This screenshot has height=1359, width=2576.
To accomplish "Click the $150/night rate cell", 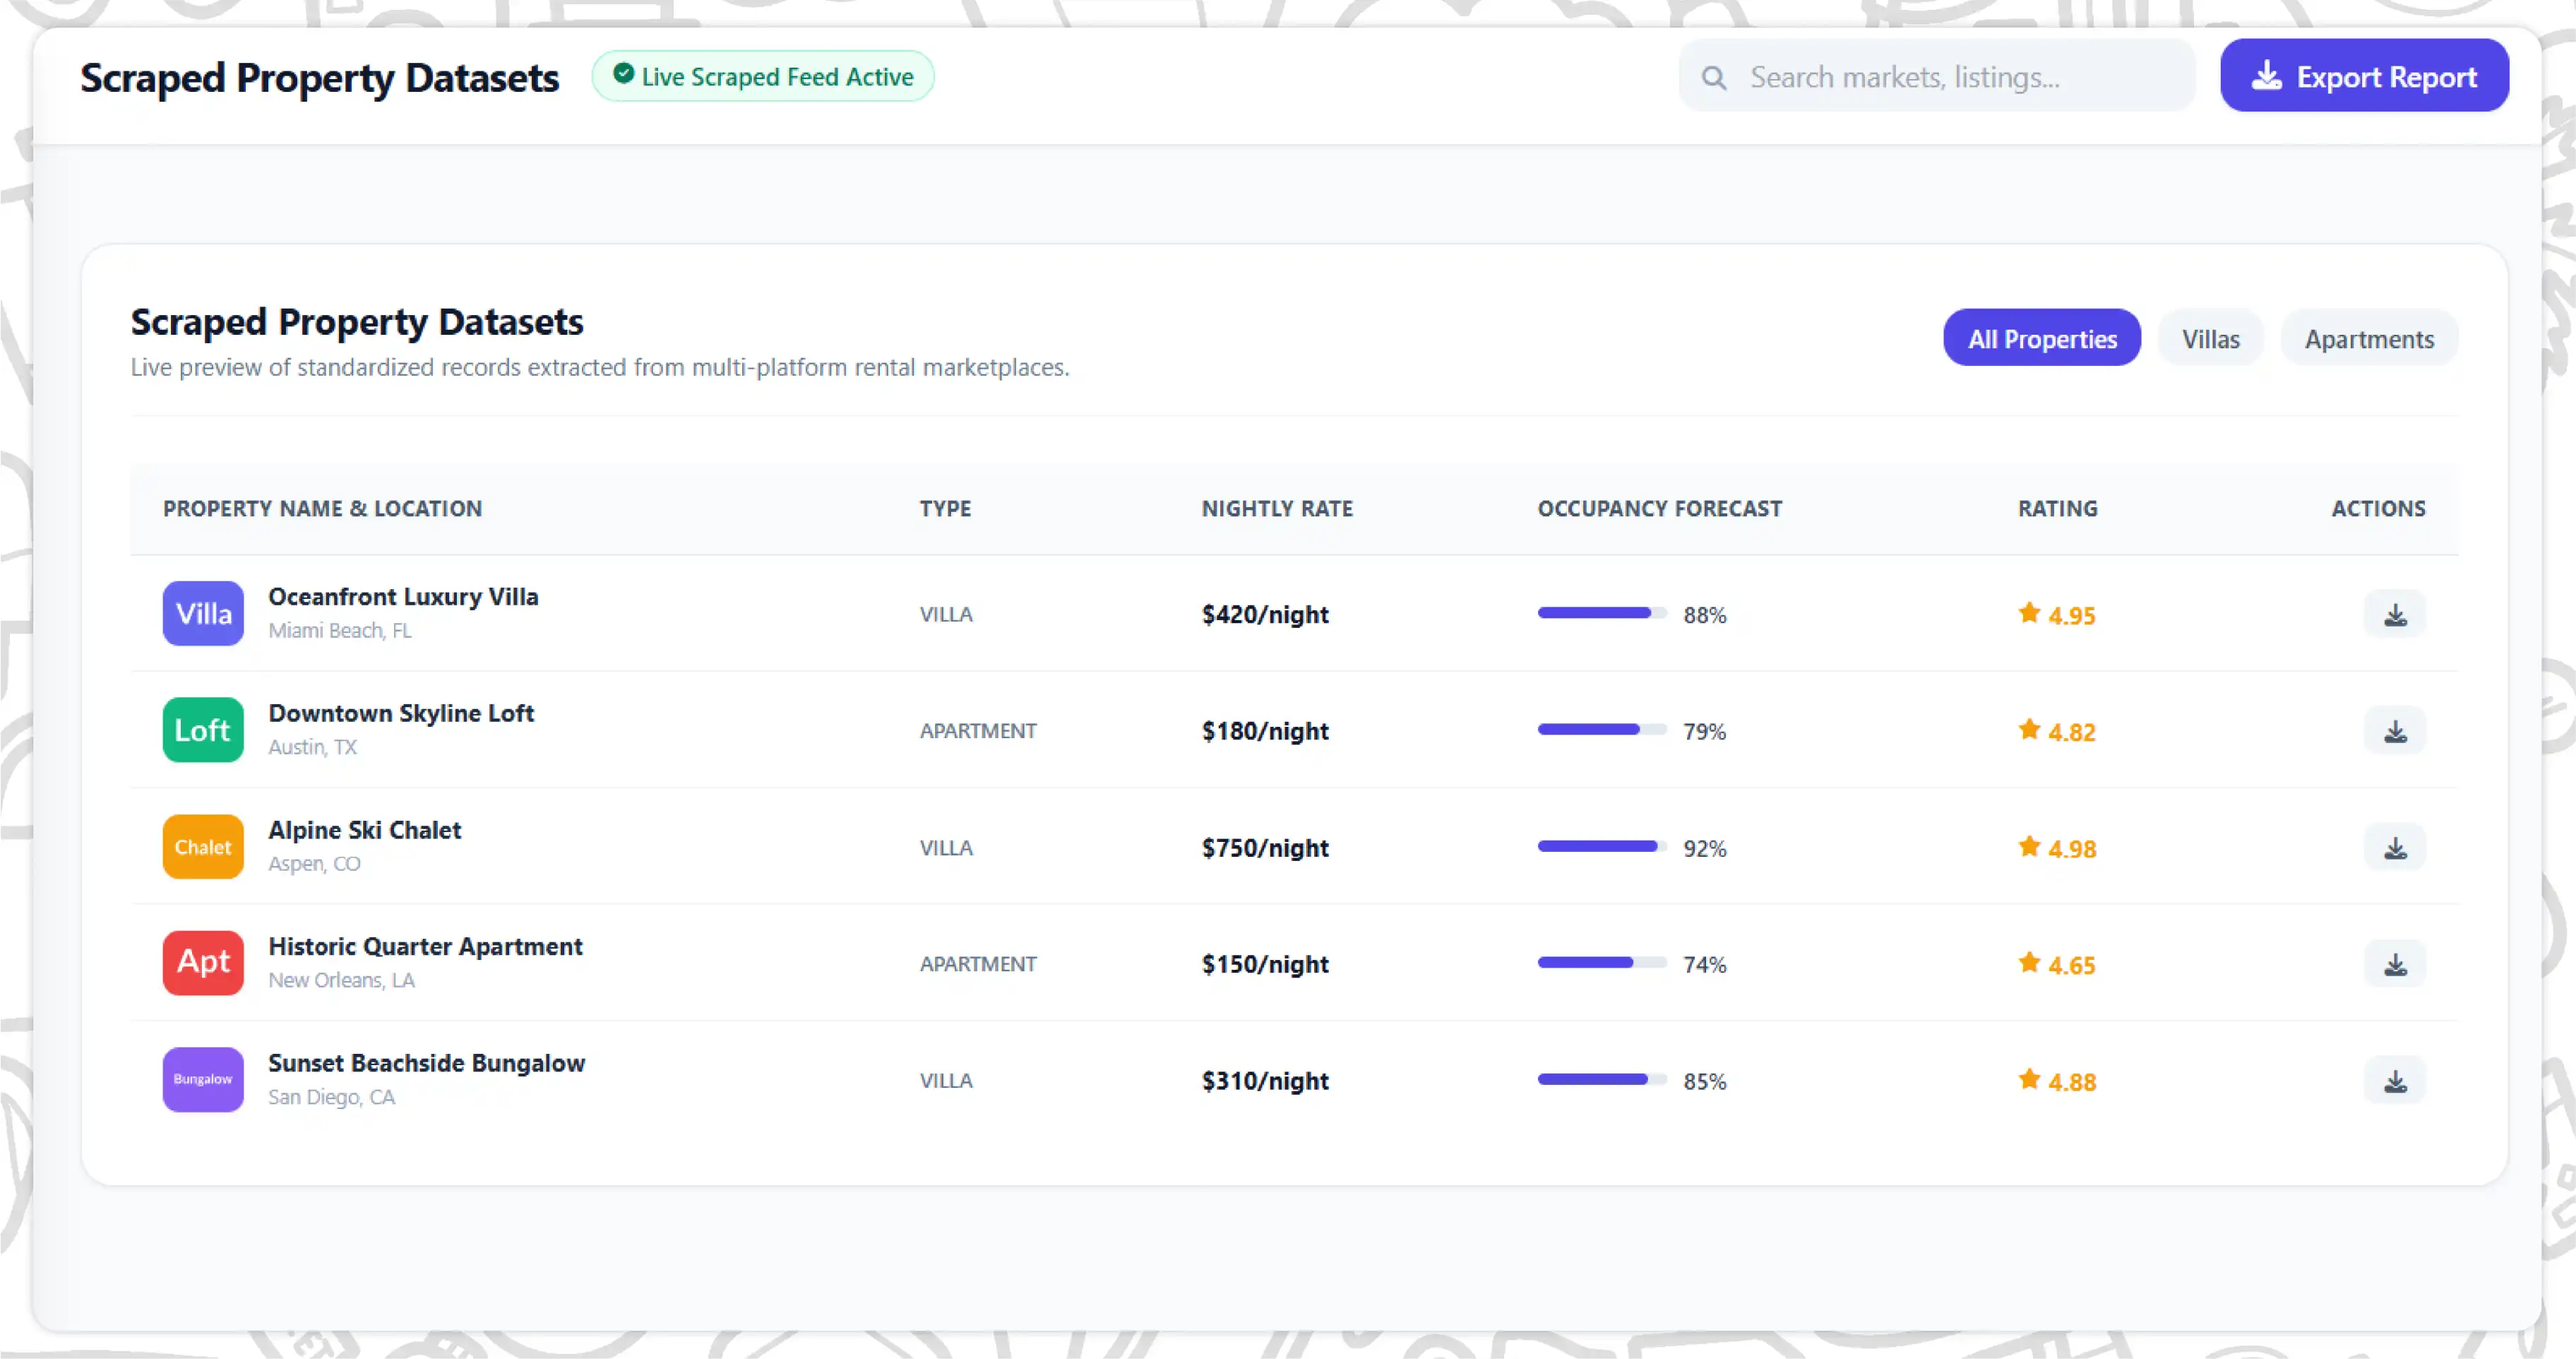I will click(x=1265, y=964).
